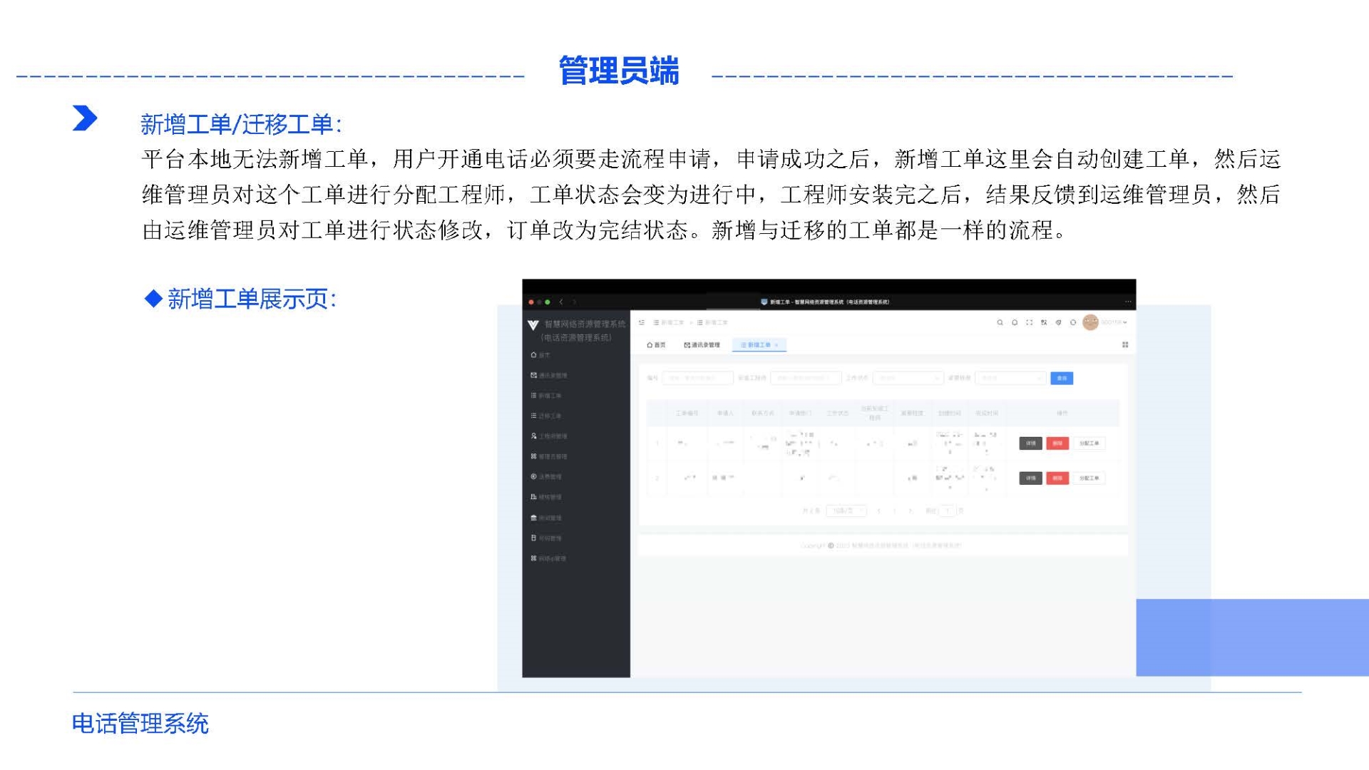Open 迁移工单 in the sidebar menu

[549, 416]
